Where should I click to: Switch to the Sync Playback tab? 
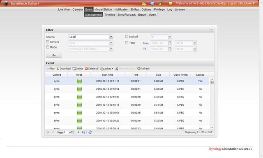(127, 15)
